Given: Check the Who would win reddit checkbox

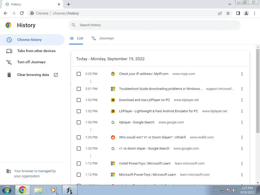Looking at the screenshot, I should coord(79,137).
